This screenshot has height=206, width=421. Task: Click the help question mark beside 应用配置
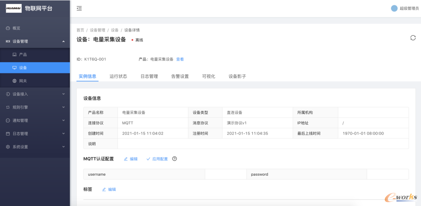coord(175,159)
